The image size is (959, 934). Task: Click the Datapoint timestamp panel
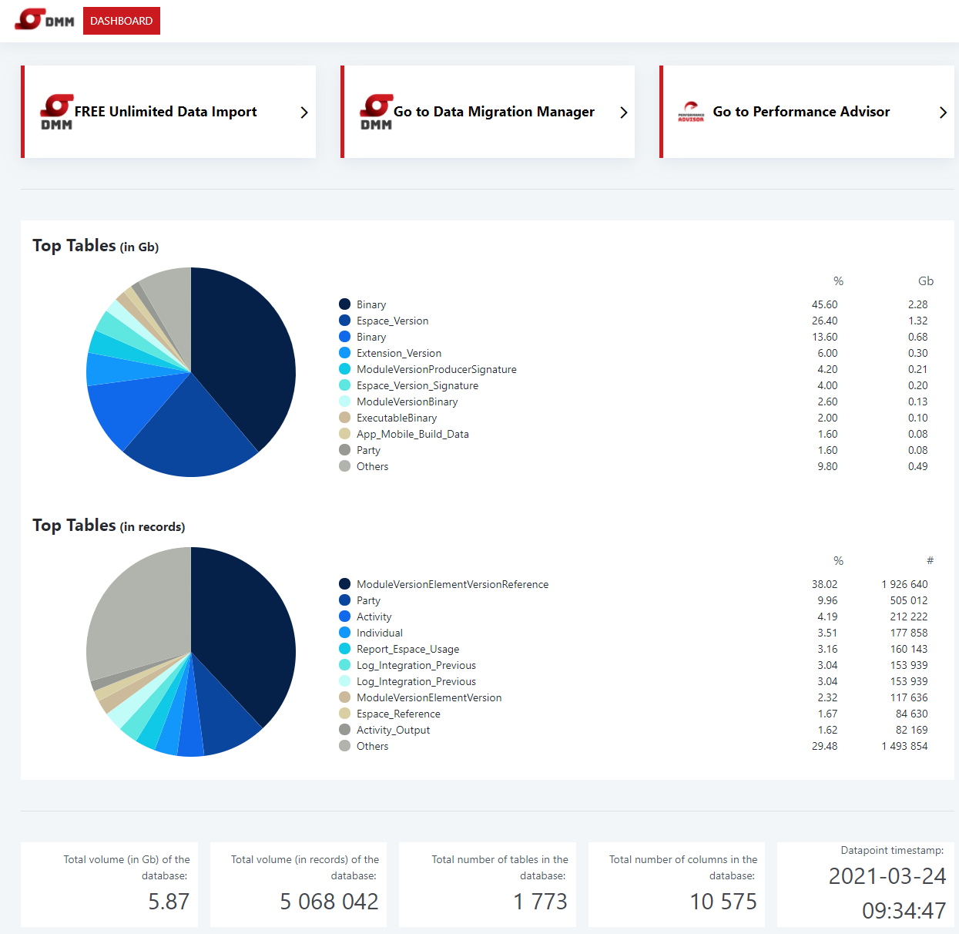866,884
